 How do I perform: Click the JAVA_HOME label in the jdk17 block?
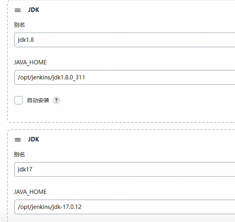pyautogui.click(x=30, y=192)
